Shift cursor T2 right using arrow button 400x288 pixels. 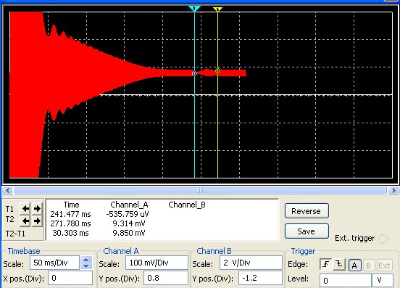click(x=37, y=221)
